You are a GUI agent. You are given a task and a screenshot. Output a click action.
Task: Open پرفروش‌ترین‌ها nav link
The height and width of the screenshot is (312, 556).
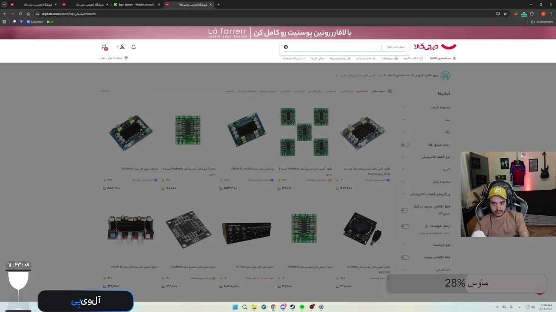(340, 58)
